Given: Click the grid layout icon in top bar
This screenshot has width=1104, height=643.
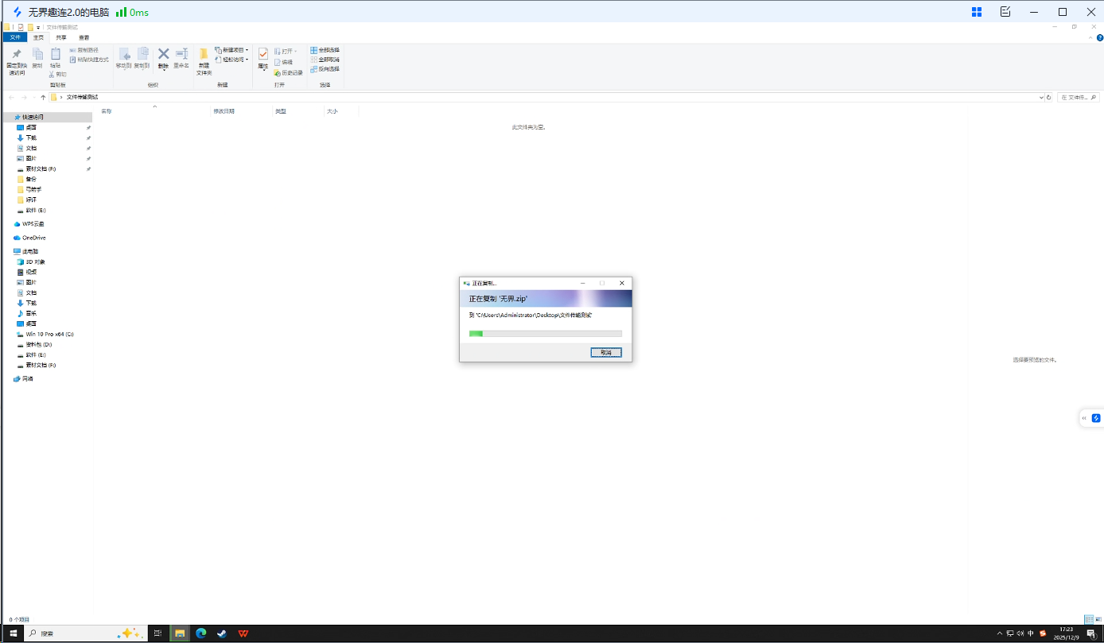Looking at the screenshot, I should point(977,12).
